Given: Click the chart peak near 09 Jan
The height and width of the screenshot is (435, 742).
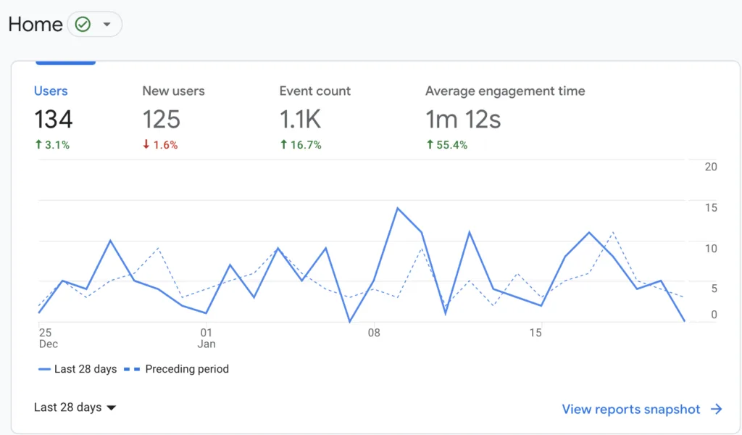Looking at the screenshot, I should point(398,208).
